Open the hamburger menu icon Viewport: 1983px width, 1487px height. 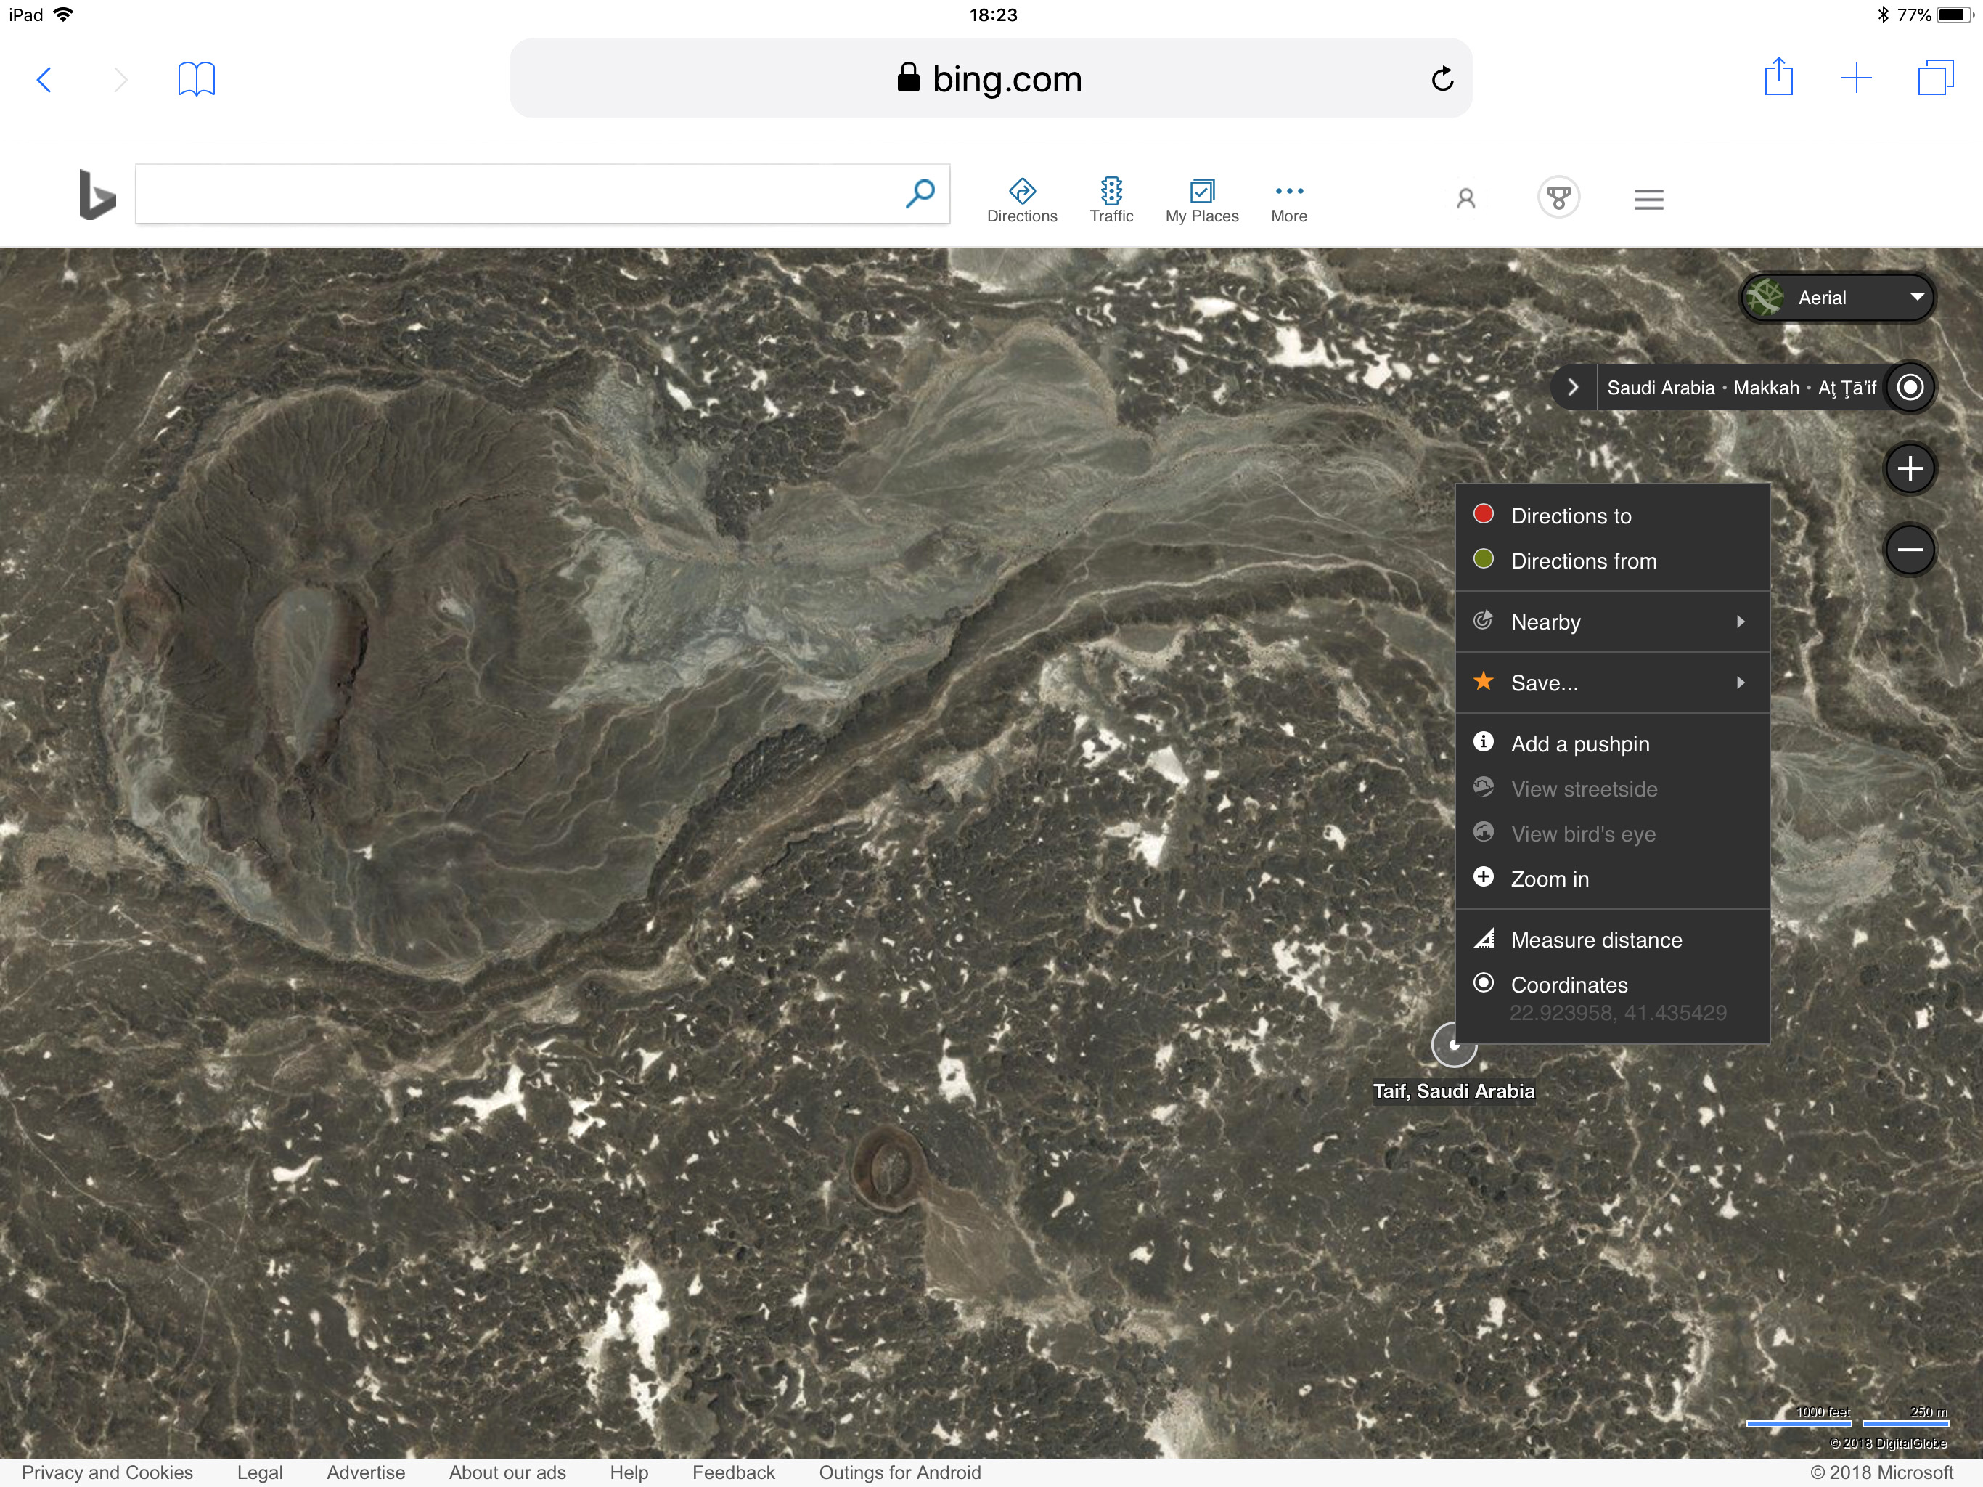1648,199
